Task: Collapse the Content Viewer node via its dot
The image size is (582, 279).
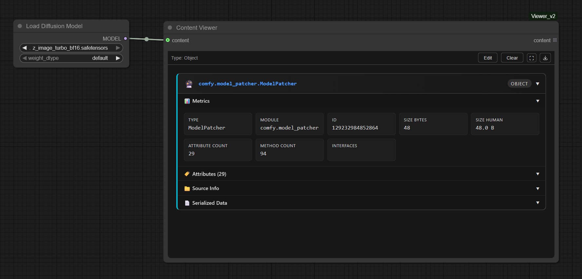Action: coord(170,28)
